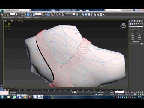Click the Select and Link tool icon

(2, 15)
